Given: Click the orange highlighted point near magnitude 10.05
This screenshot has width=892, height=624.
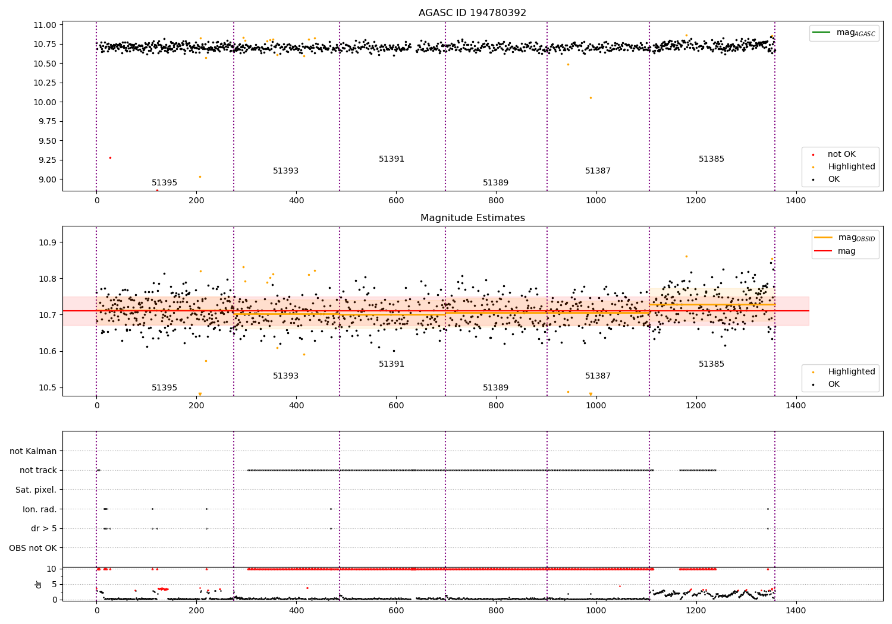Looking at the screenshot, I should coord(591,97).
